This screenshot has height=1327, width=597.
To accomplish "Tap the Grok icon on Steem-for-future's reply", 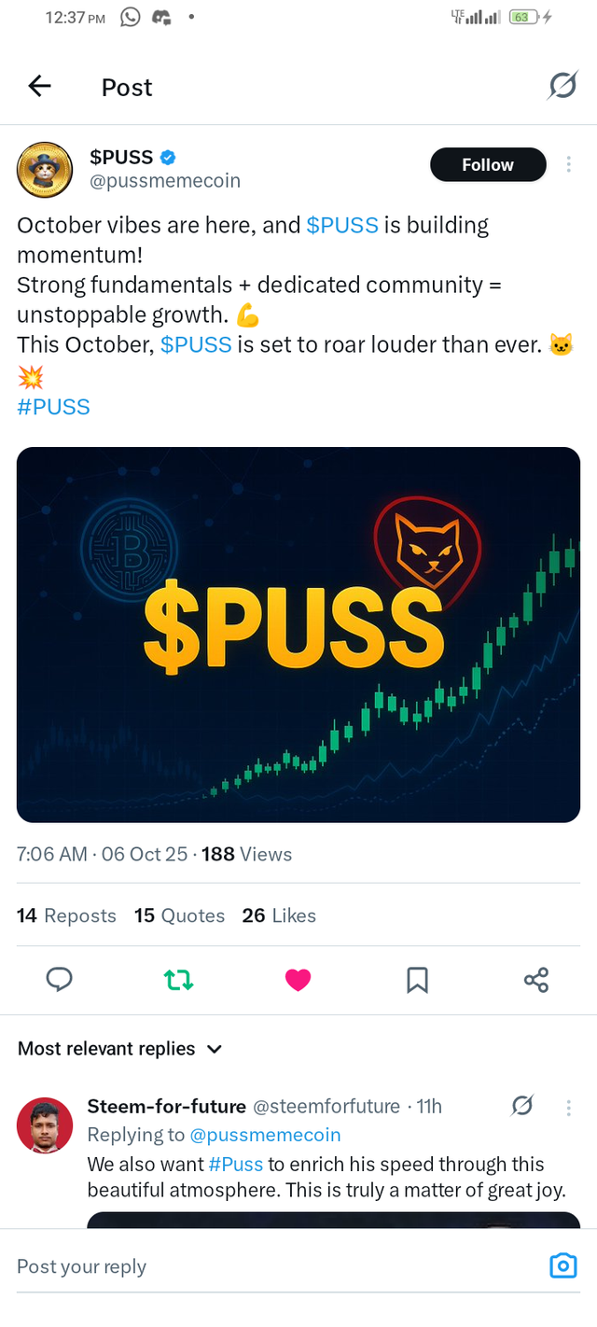I will 522,1107.
